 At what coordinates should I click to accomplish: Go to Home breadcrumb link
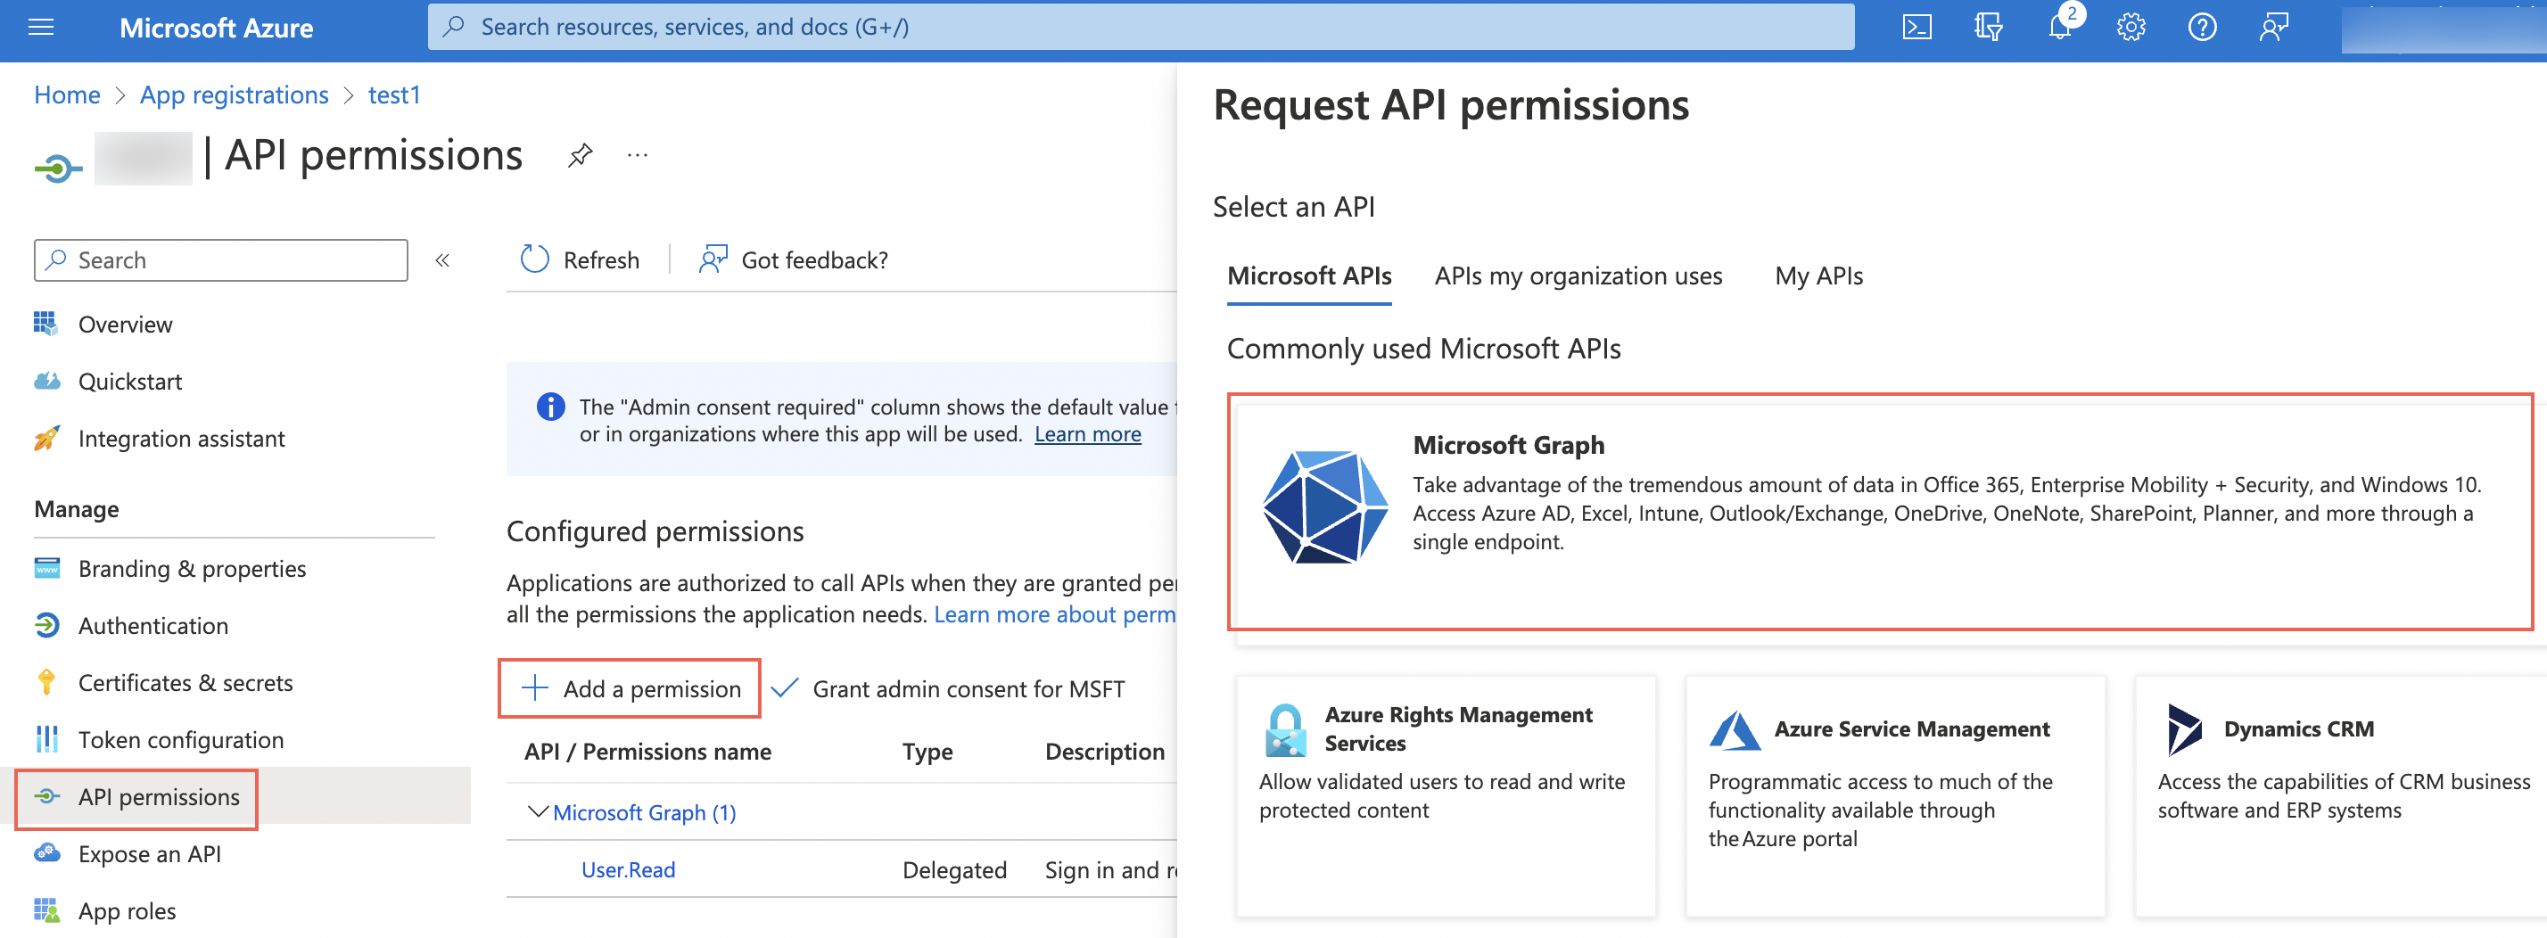click(x=67, y=95)
